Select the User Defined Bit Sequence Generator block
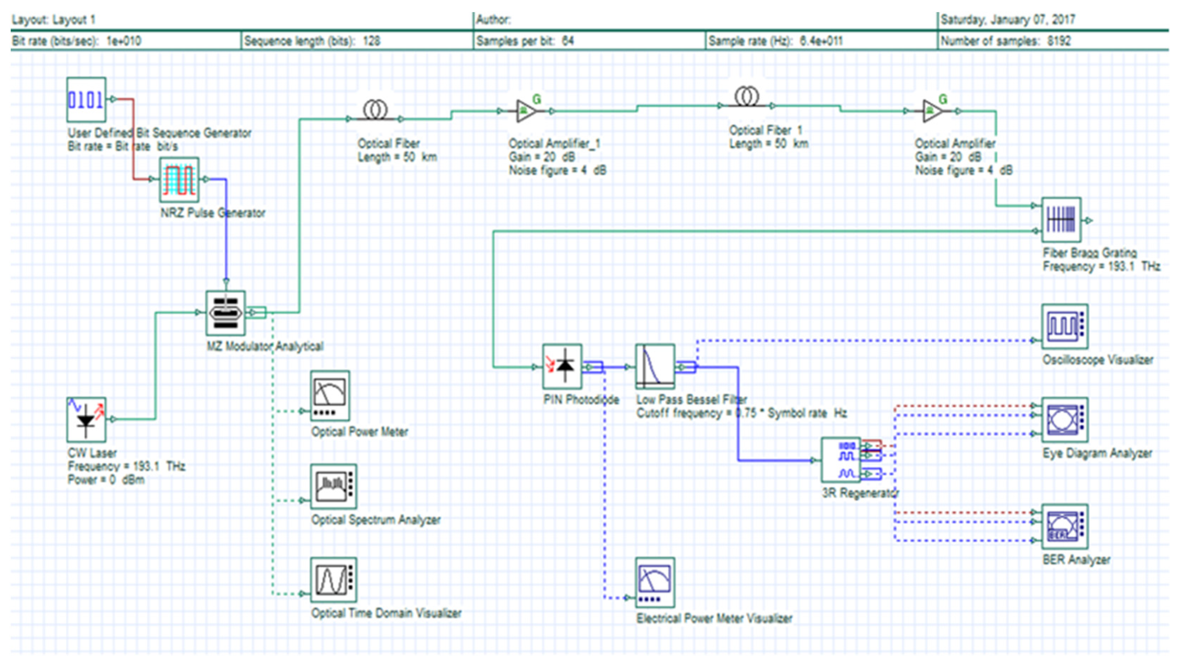The image size is (1177, 665). [x=86, y=99]
